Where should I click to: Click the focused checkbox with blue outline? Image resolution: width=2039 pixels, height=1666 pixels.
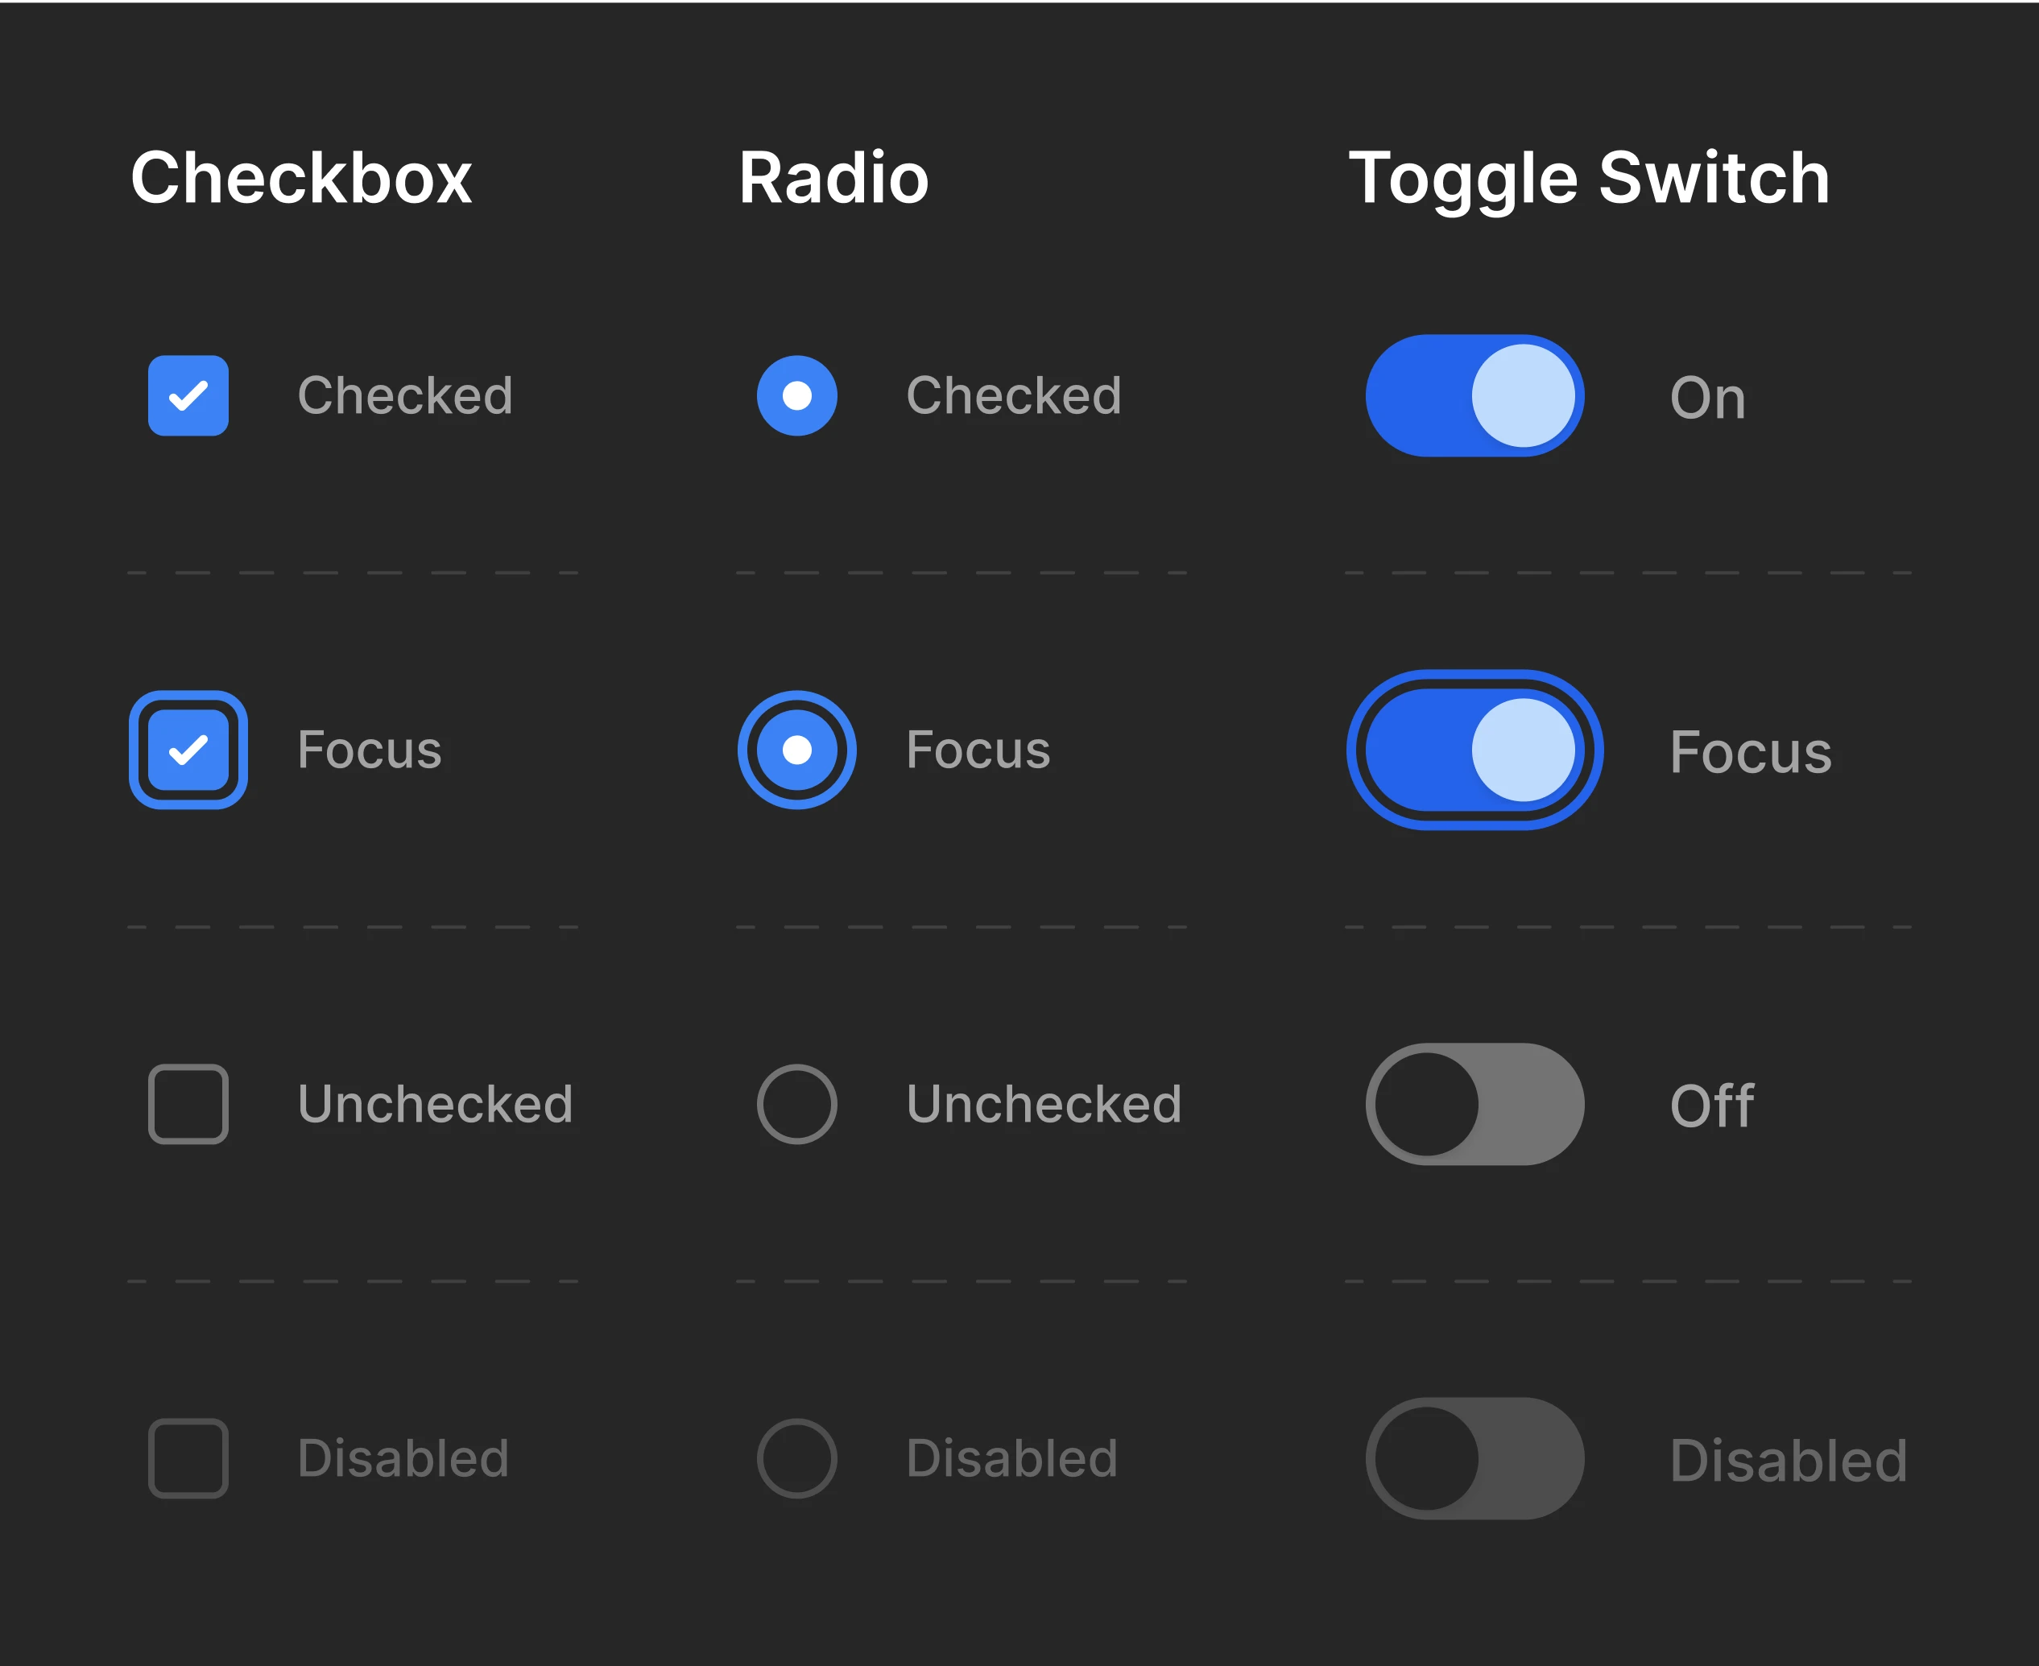pos(188,750)
